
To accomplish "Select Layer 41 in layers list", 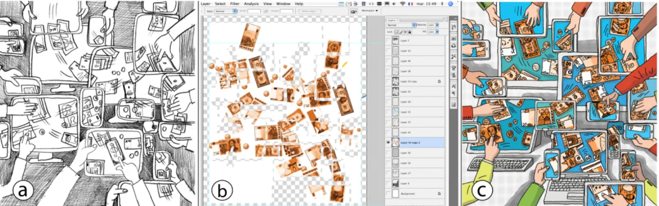I will (x=415, y=133).
